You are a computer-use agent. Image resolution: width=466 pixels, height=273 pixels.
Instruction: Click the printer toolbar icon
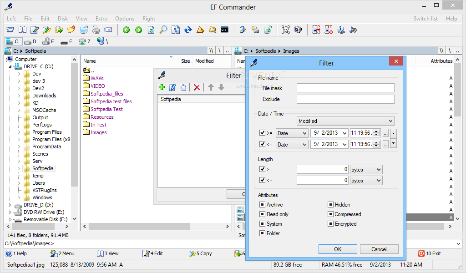tap(96, 30)
